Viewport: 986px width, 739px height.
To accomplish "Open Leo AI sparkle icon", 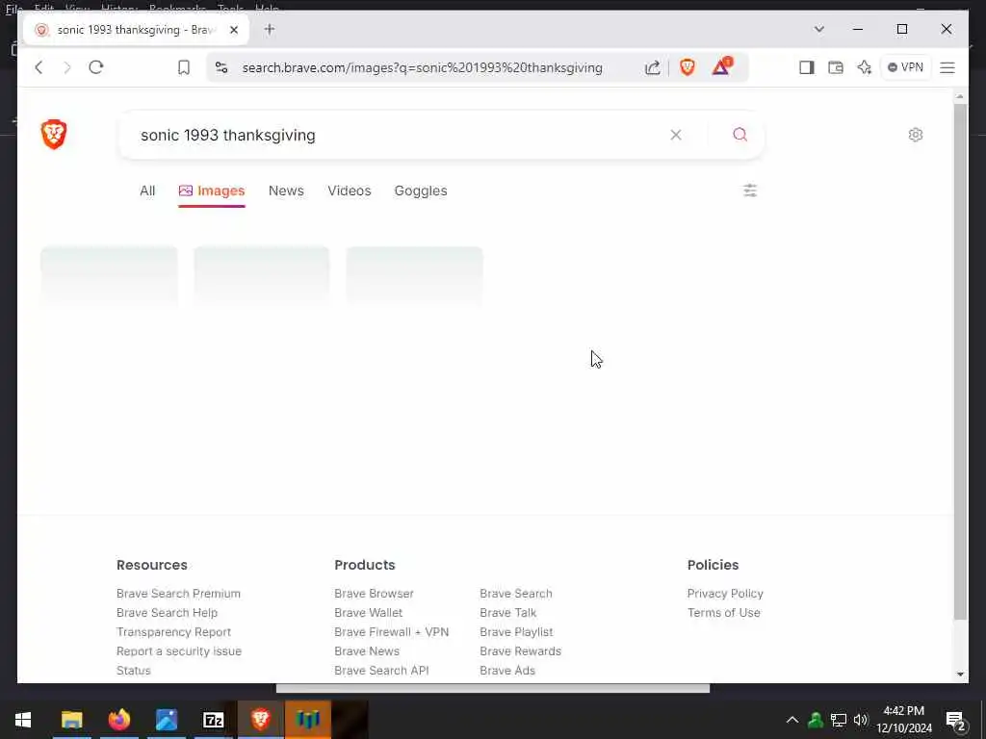I will point(864,67).
